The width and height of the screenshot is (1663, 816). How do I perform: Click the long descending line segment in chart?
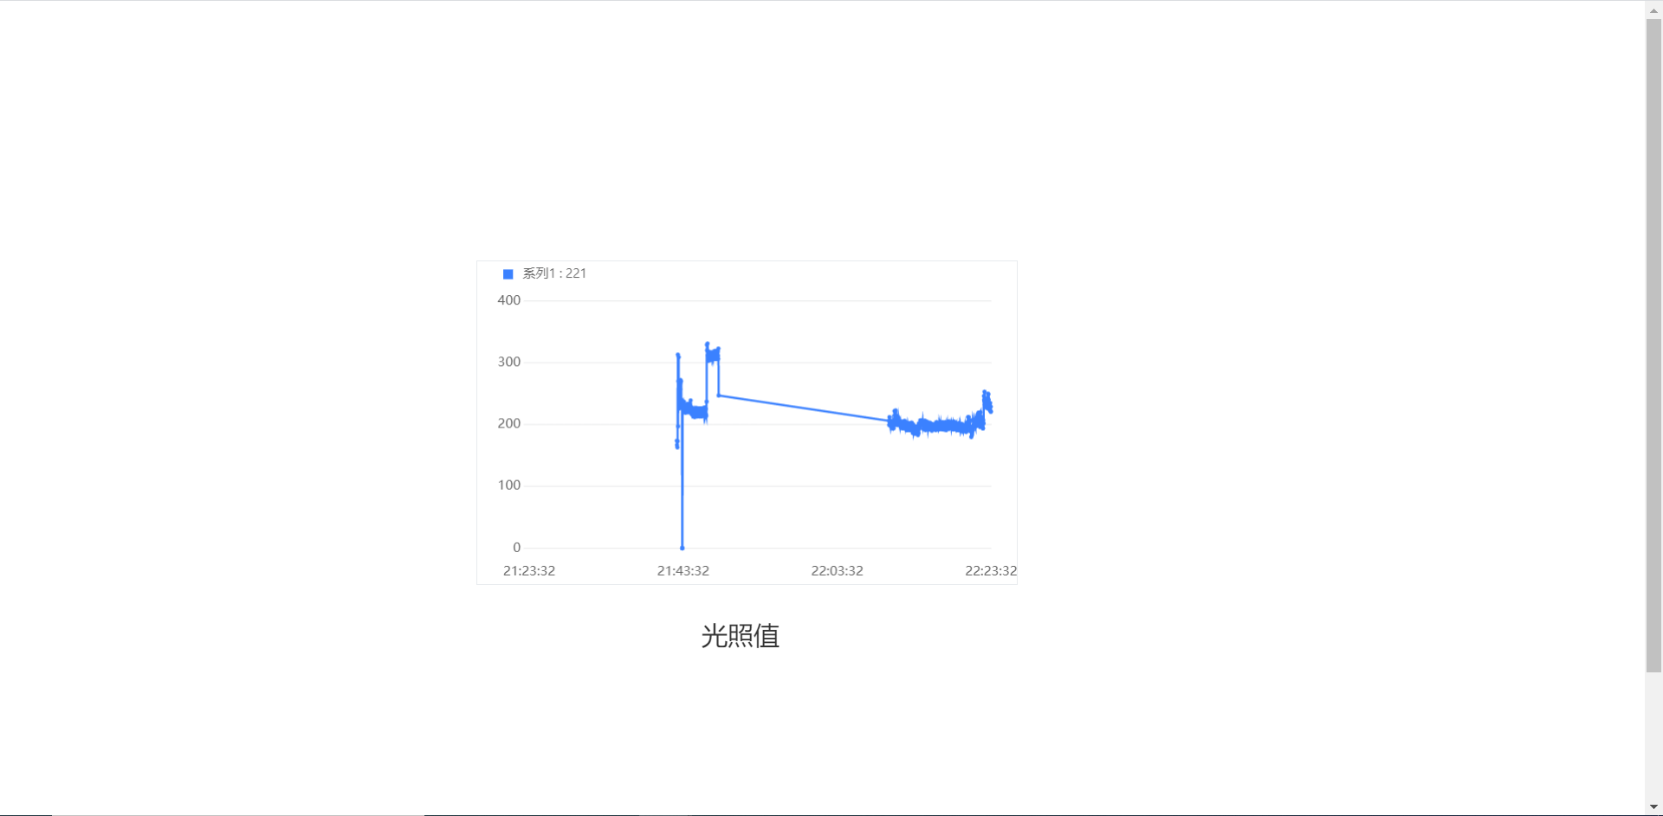tap(804, 408)
